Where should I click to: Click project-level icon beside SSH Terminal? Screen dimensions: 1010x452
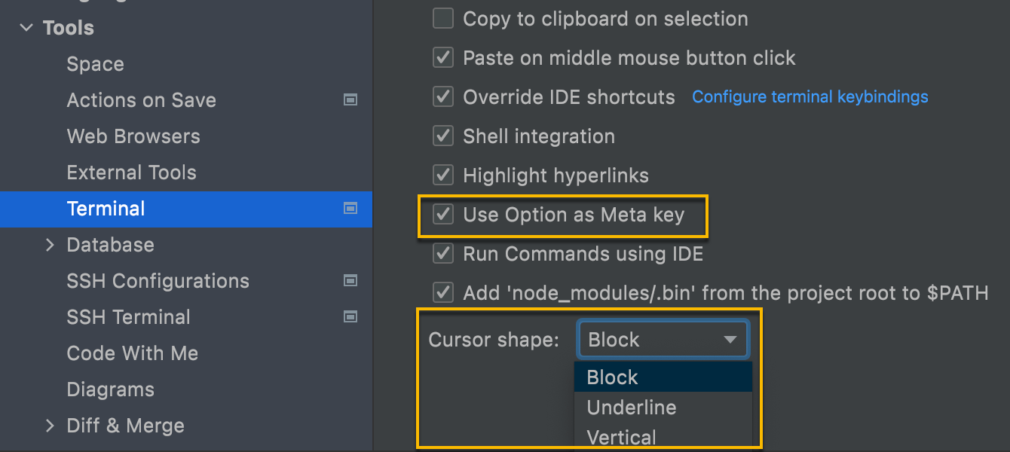350,317
